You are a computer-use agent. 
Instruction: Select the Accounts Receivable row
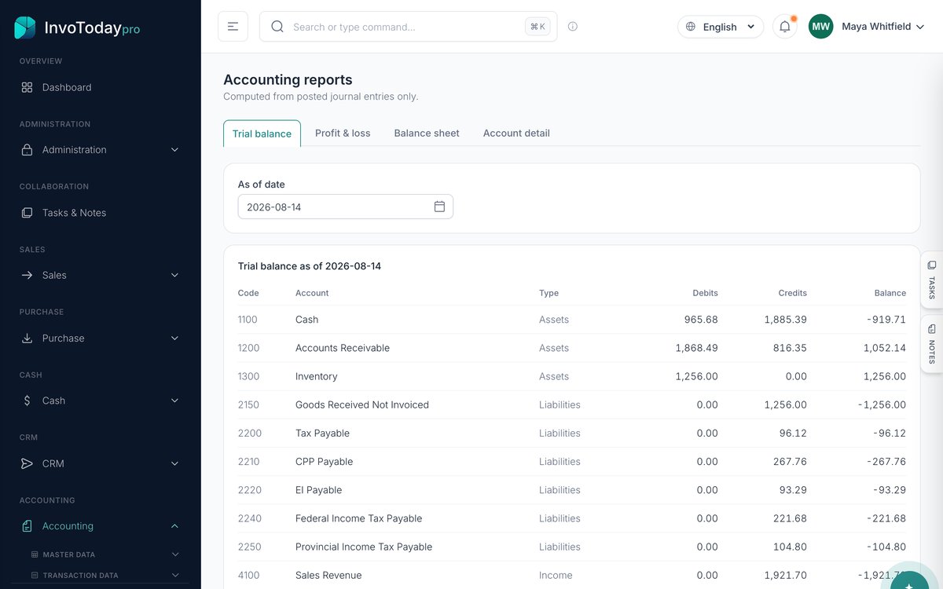572,348
